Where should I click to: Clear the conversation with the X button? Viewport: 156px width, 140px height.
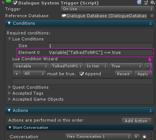coord(136,137)
